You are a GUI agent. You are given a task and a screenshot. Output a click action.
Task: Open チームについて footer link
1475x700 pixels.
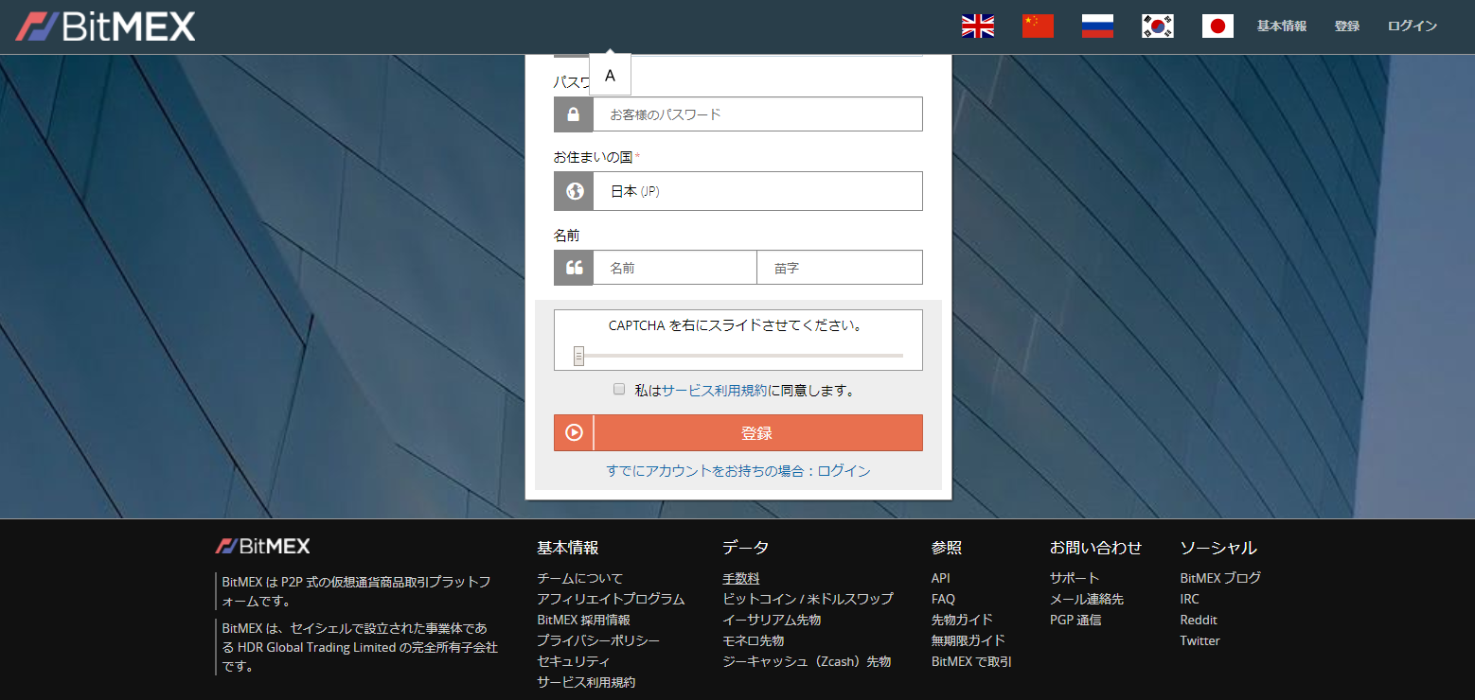[x=580, y=578]
